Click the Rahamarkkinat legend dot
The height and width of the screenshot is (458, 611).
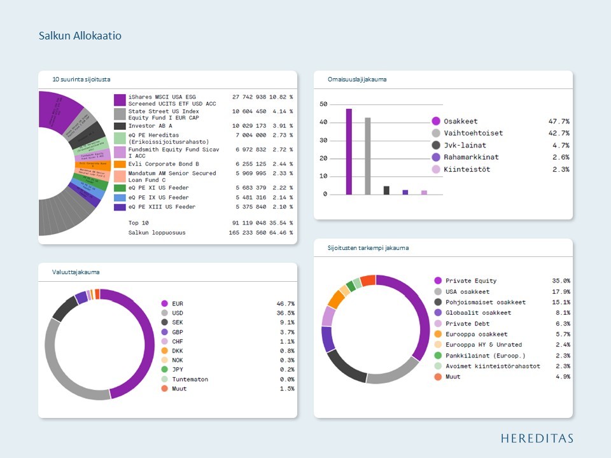pyautogui.click(x=436, y=157)
